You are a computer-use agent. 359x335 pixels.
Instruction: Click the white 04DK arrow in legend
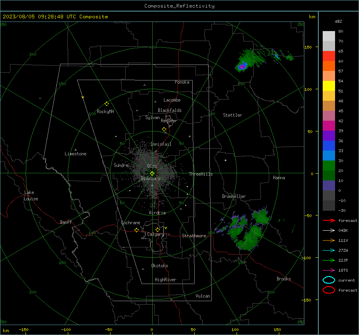tap(329, 231)
